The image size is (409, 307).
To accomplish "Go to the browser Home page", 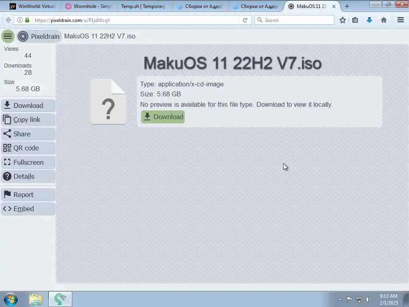I will coord(384,20).
